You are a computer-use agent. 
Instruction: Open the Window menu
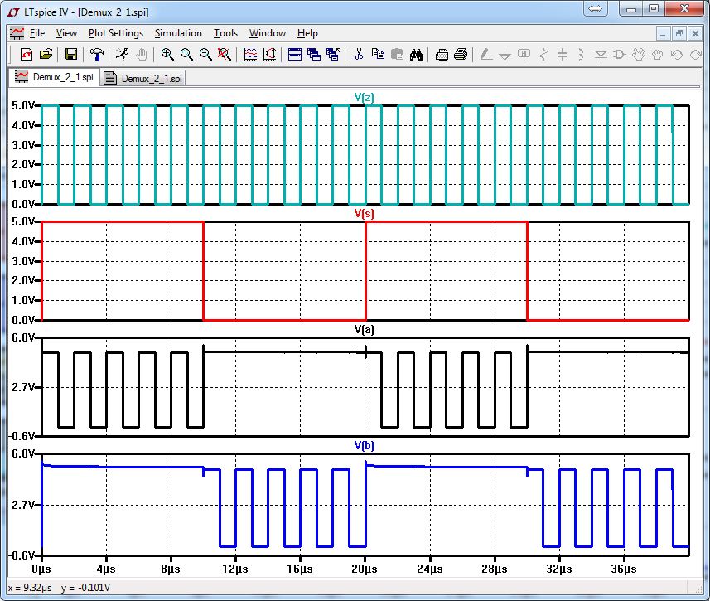[x=268, y=33]
